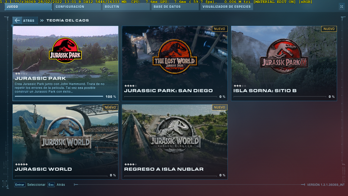348x196 pixels.
Task: Click The Lost World logo
Action: [175, 56]
